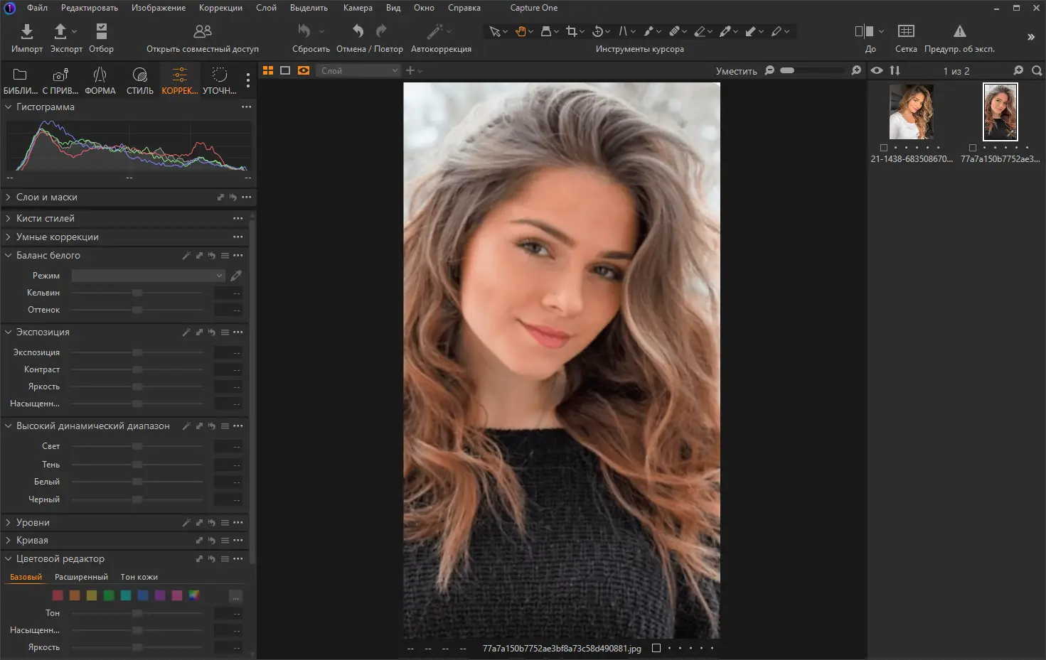Expand the Кривая panel

(x=32, y=541)
